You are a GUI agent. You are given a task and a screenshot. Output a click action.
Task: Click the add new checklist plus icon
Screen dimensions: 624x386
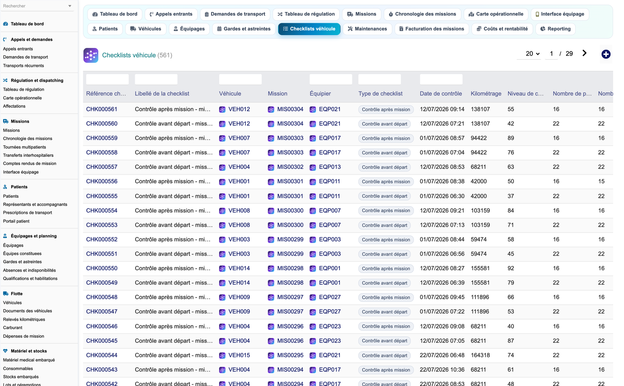(x=606, y=54)
